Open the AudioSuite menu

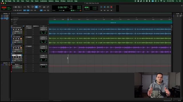(x=43, y=1)
